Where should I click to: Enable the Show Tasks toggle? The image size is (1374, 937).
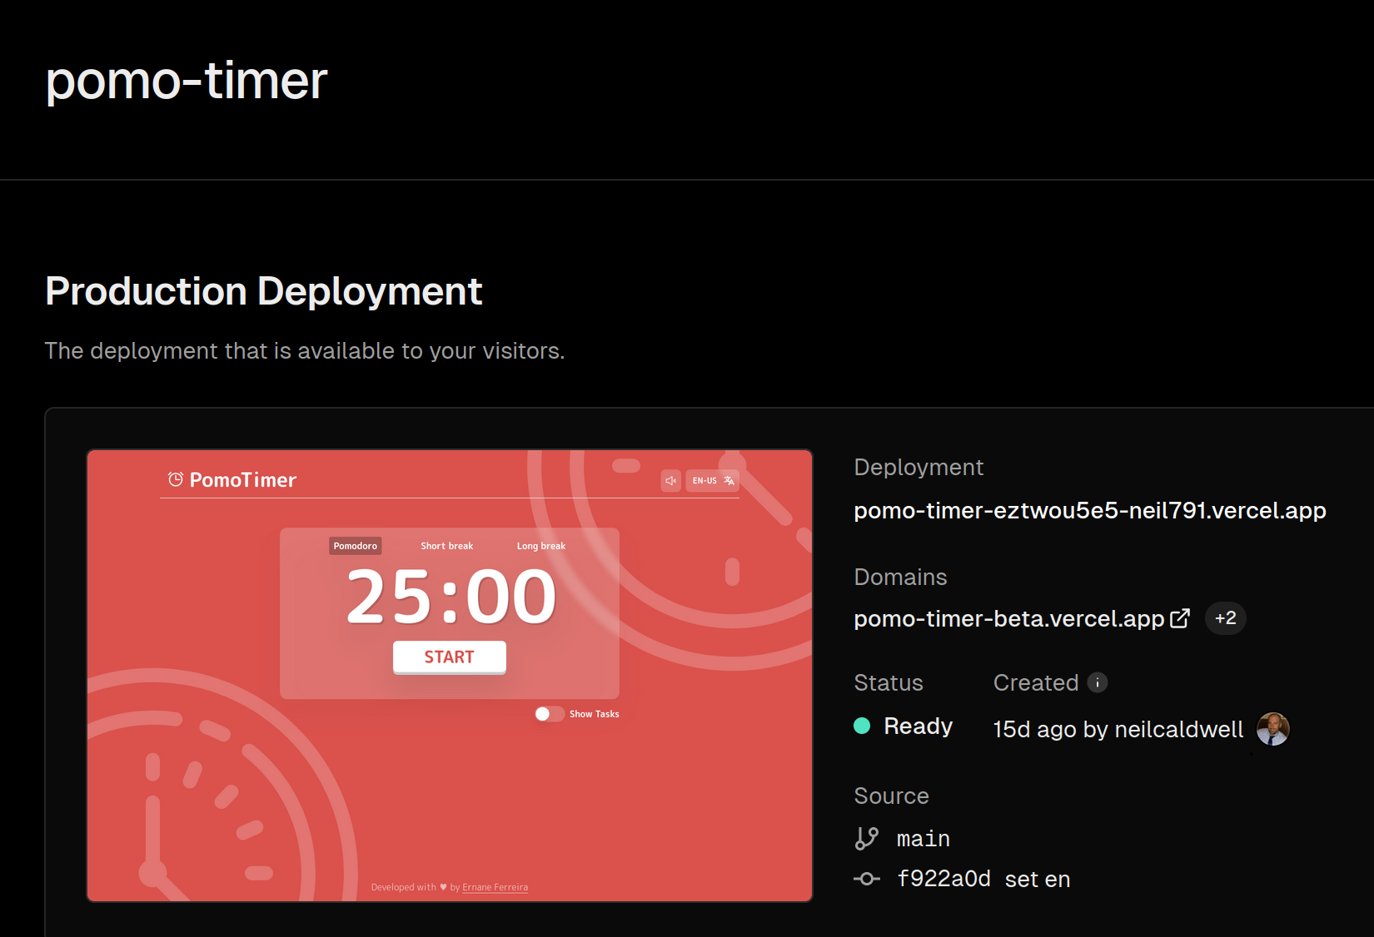click(549, 714)
